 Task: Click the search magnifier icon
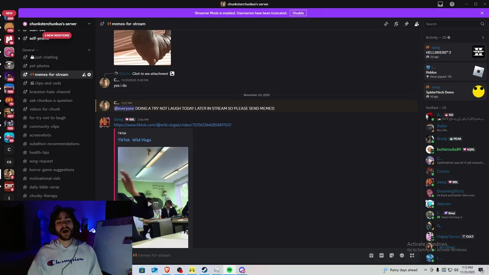pos(482,24)
